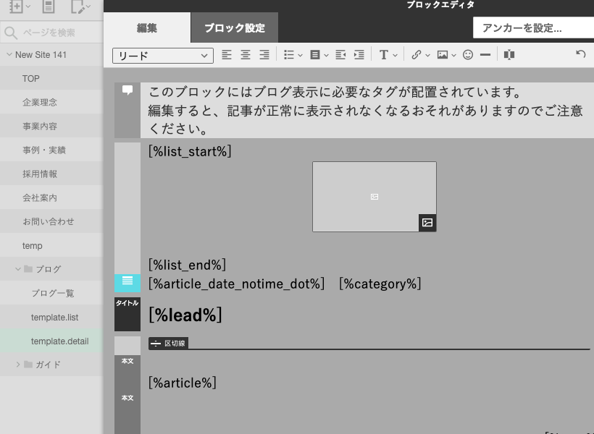This screenshot has height=434, width=594.
Task: Click the [%lead%] title text
Action: pyautogui.click(x=185, y=315)
